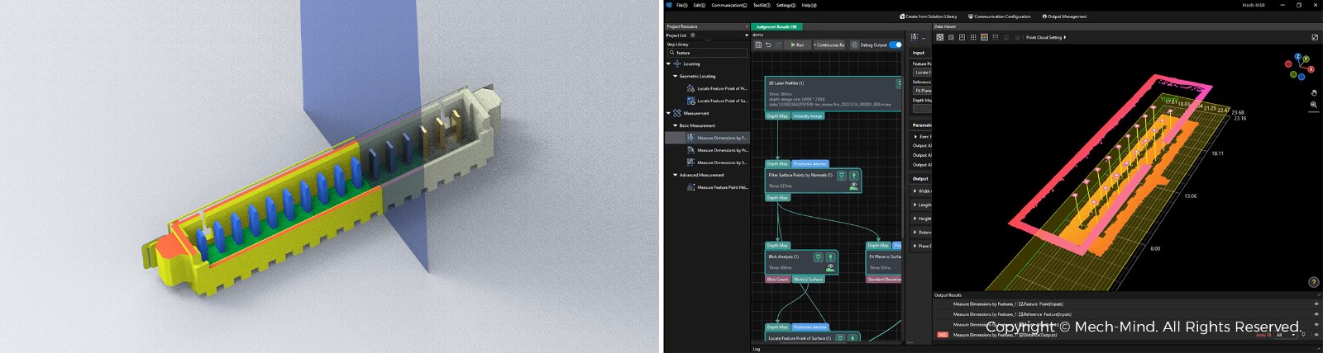The image size is (1323, 353).
Task: Click the table view icon in Data Viewer
Action: pos(984,37)
